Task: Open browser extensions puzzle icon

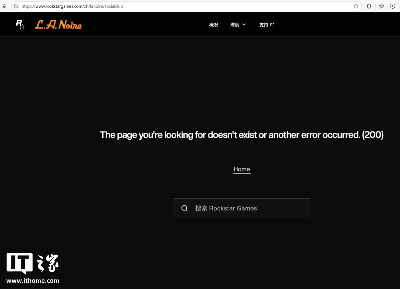Action: (369, 6)
